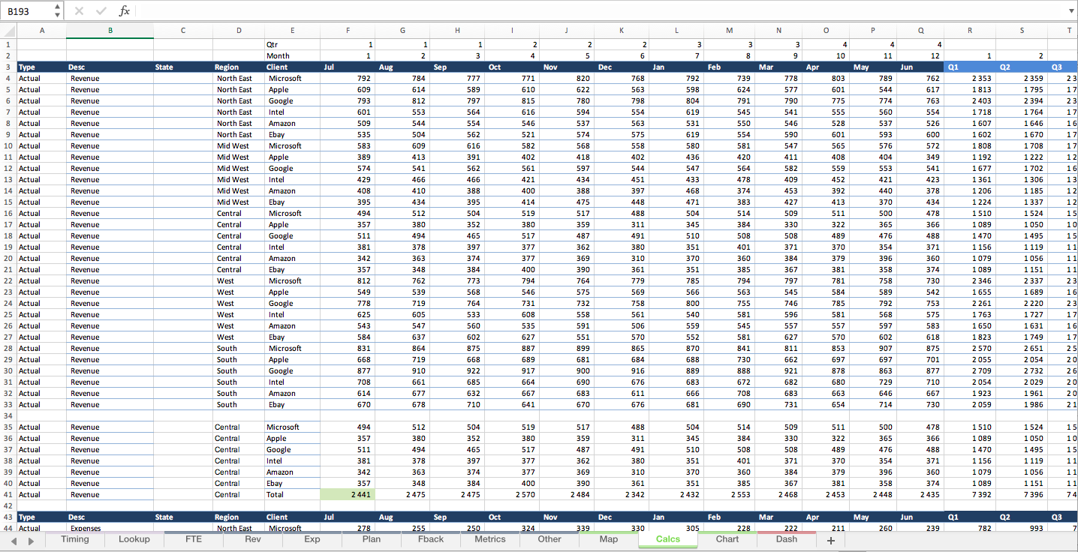
Task: Go to the Rev sheet tab
Action: tap(253, 539)
